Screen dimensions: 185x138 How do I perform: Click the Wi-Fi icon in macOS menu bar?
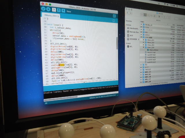pyautogui.click(x=165, y=4)
